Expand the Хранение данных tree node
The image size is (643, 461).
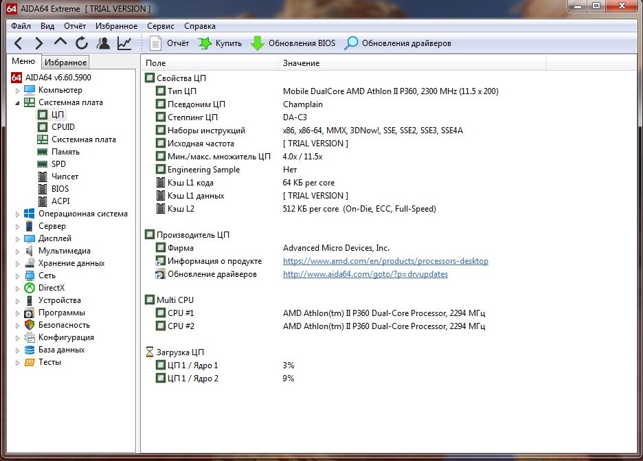click(17, 263)
